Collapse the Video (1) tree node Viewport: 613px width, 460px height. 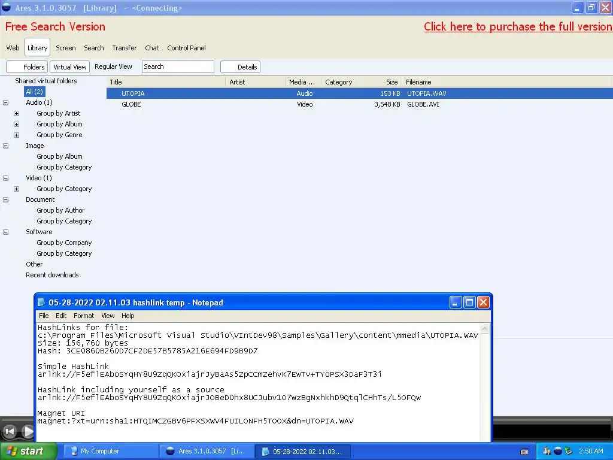(6, 178)
